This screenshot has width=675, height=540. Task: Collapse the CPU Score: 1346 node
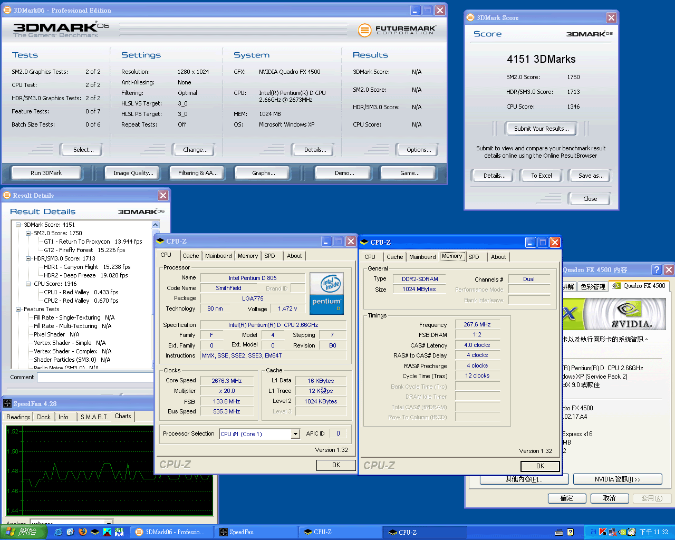click(x=28, y=284)
